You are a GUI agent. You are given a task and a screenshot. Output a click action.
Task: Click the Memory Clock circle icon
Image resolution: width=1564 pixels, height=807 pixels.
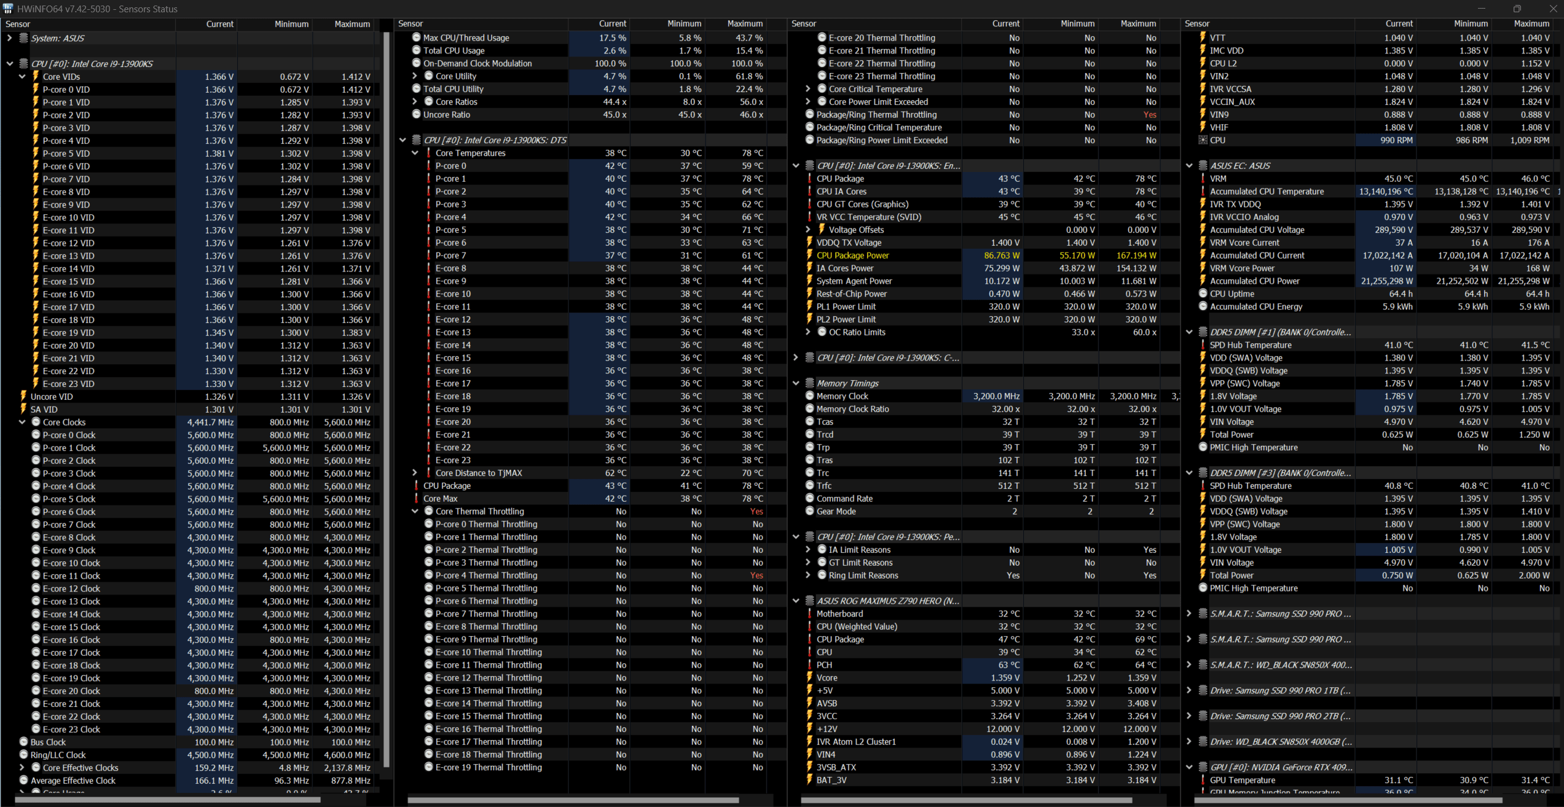[x=809, y=396]
